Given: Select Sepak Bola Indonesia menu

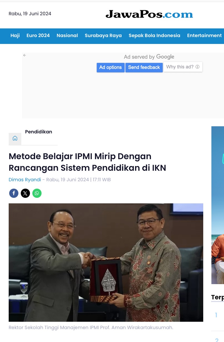Looking at the screenshot, I should coord(154,36).
